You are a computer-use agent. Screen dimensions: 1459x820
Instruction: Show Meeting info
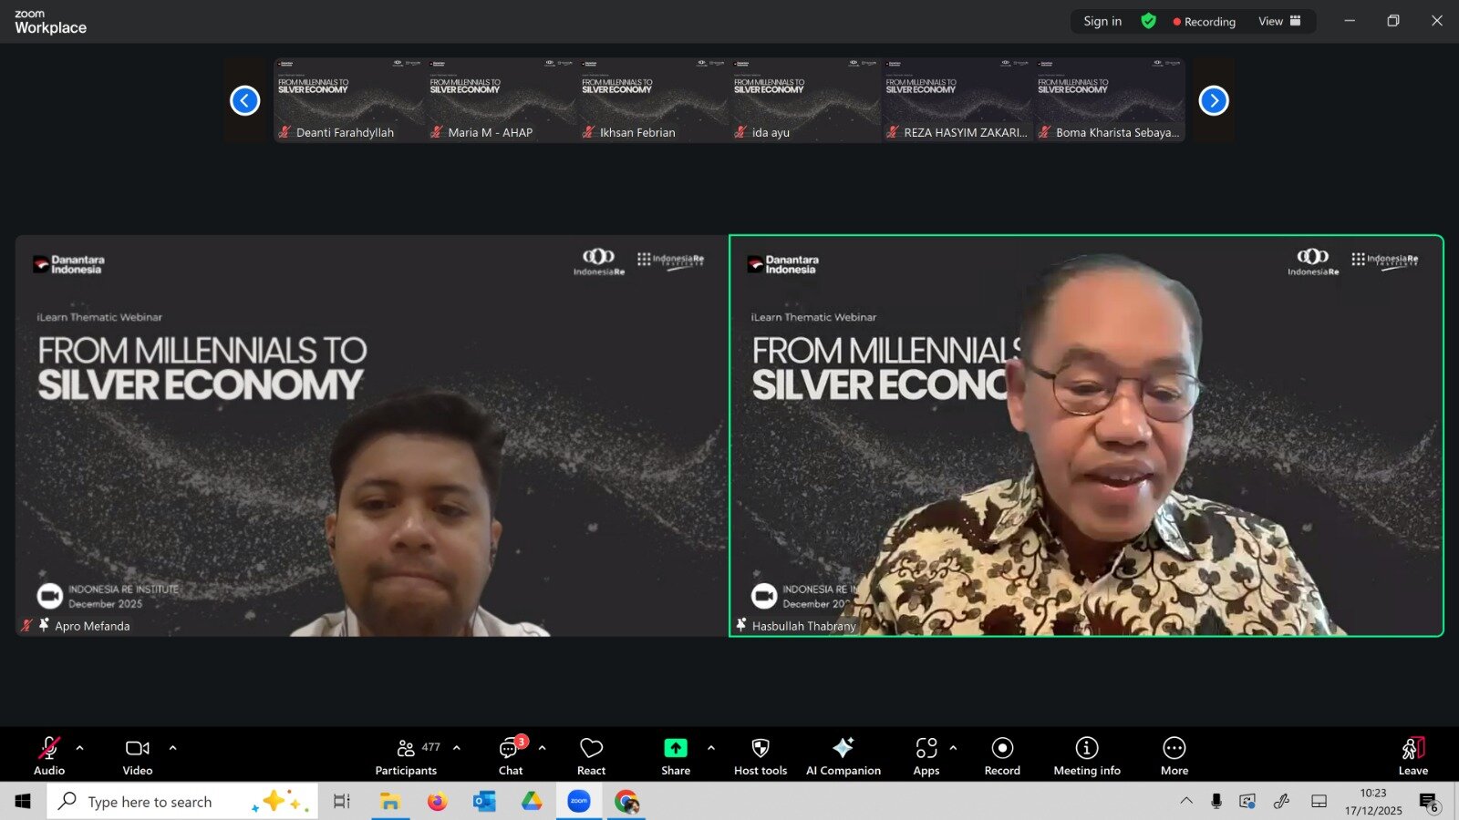click(x=1086, y=755)
